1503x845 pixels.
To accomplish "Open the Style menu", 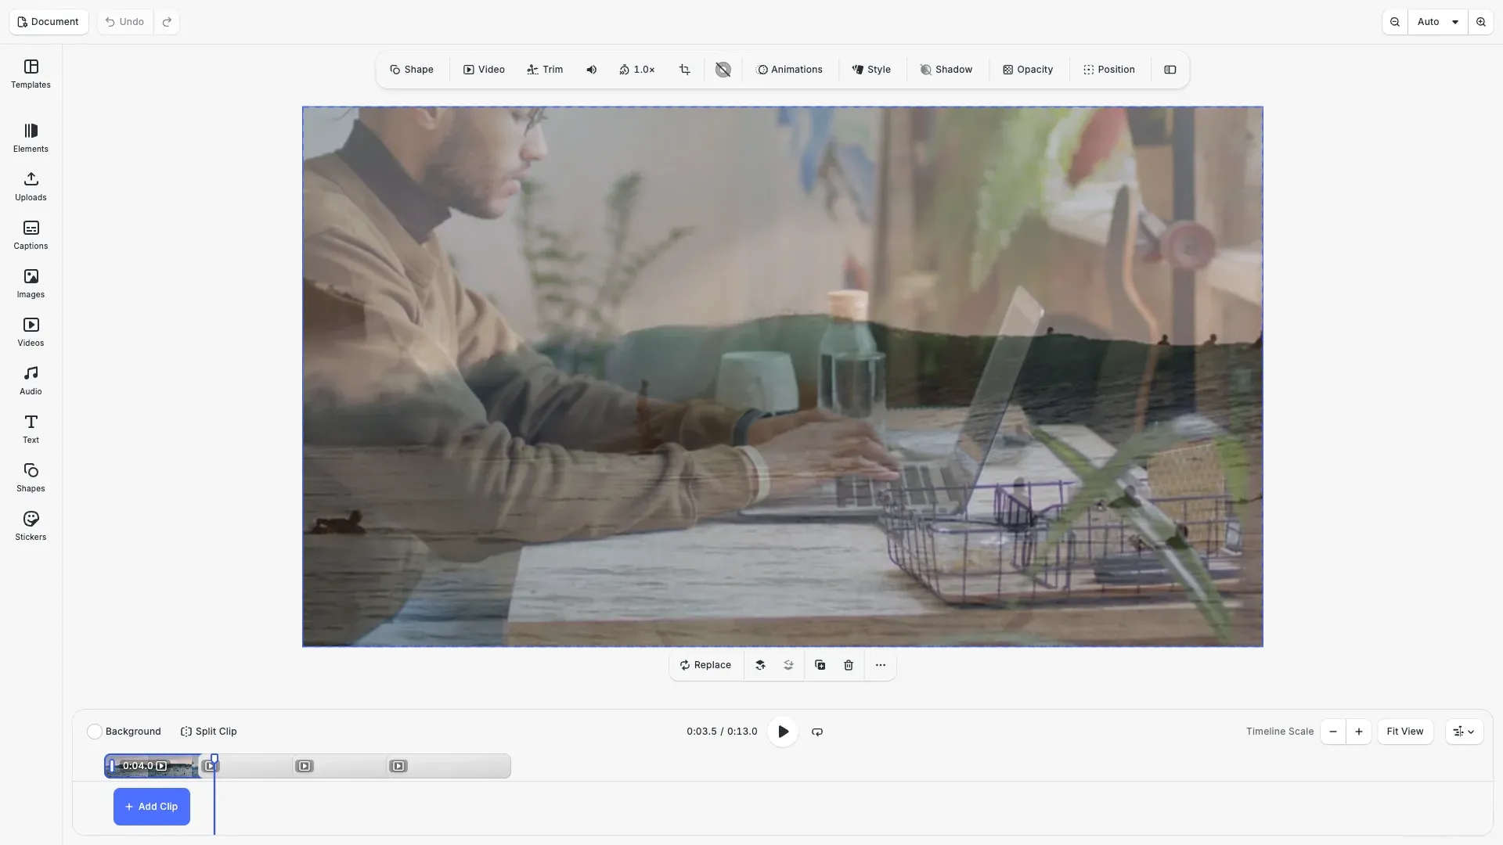I will (x=871, y=70).
